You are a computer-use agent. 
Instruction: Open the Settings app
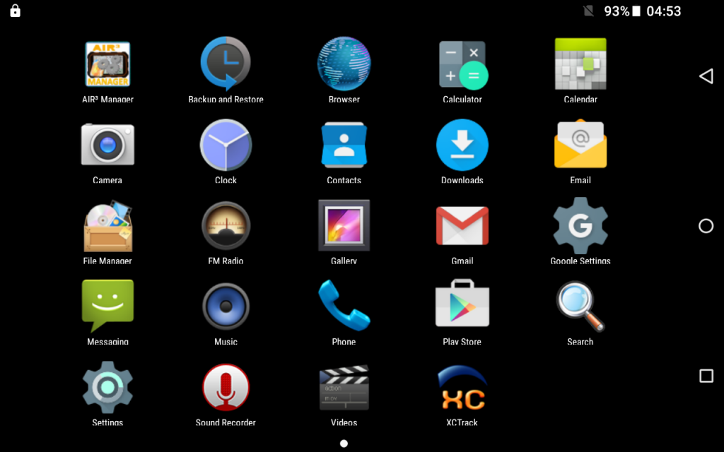click(x=107, y=388)
